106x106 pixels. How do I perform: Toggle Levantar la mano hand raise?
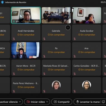pyautogui.click(x=88, y=102)
